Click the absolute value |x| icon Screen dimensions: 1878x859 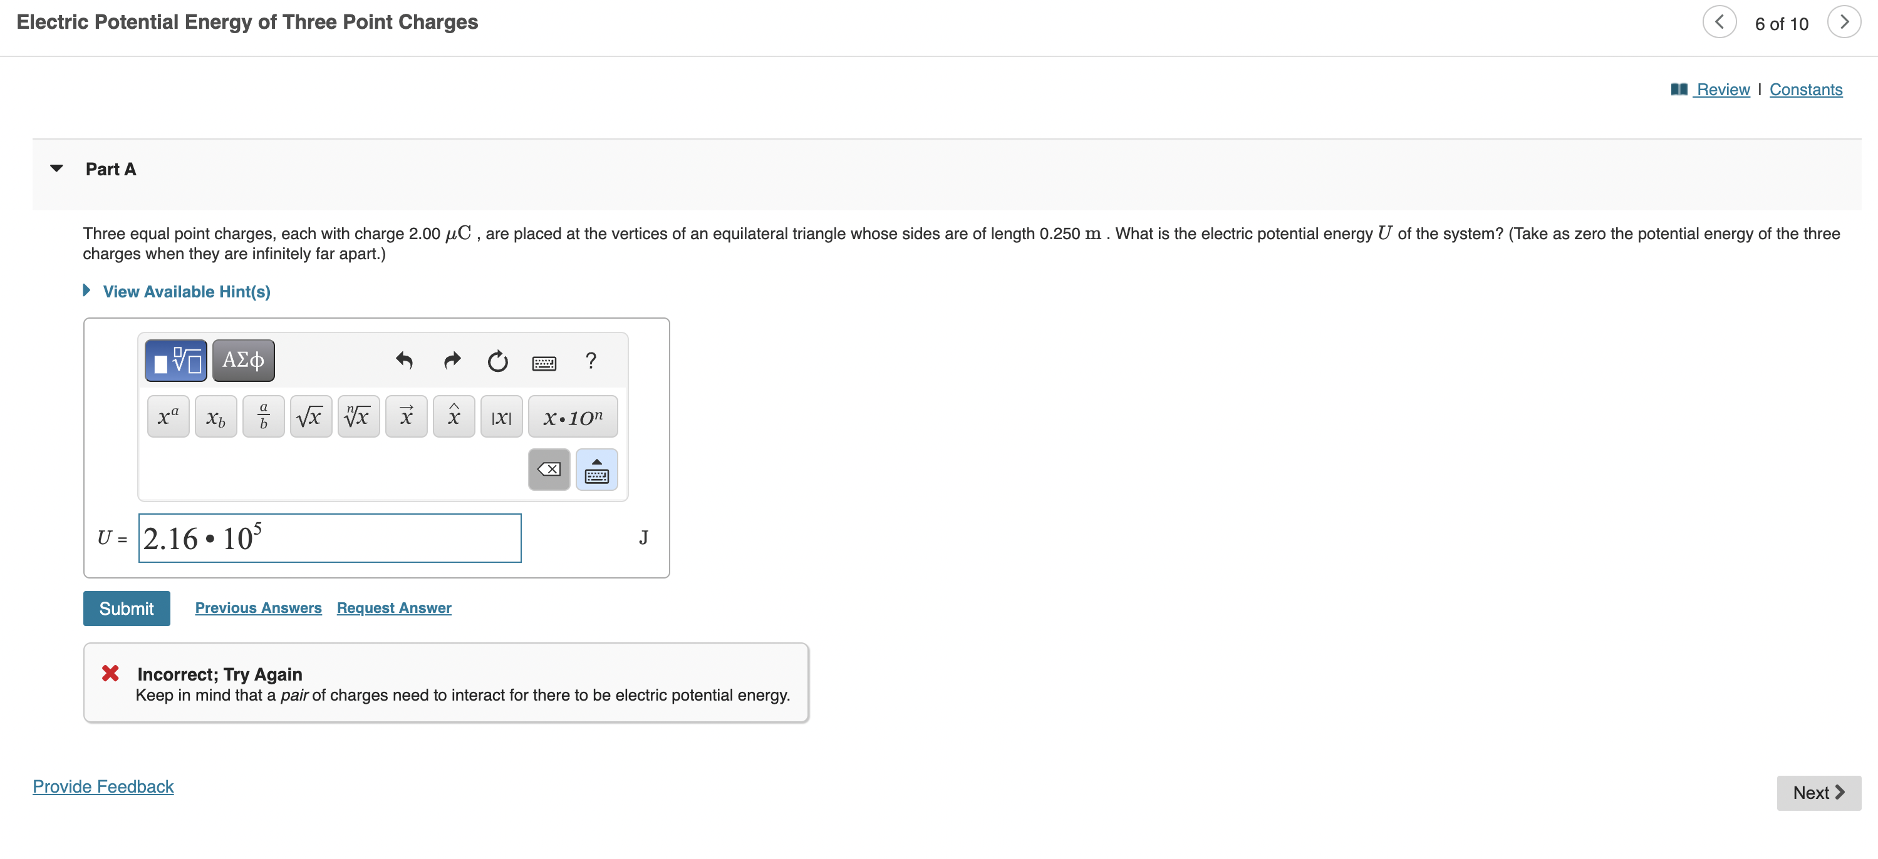point(502,416)
